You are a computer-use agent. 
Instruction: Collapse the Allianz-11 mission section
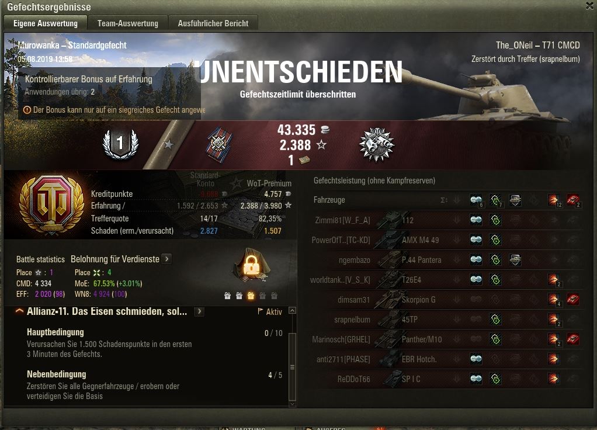coord(19,311)
